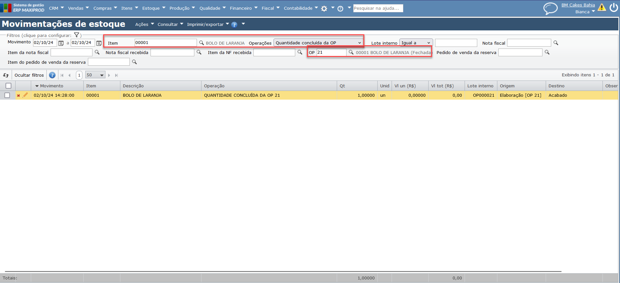Image resolution: width=620 pixels, height=283 pixels.
Task: Click the page number box showing 1
Action: click(79, 75)
